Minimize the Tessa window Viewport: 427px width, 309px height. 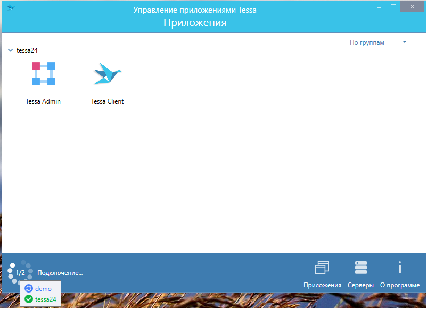click(379, 7)
